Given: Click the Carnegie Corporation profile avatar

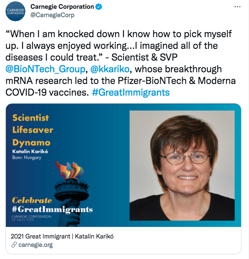Looking at the screenshot, I should tap(15, 11).
